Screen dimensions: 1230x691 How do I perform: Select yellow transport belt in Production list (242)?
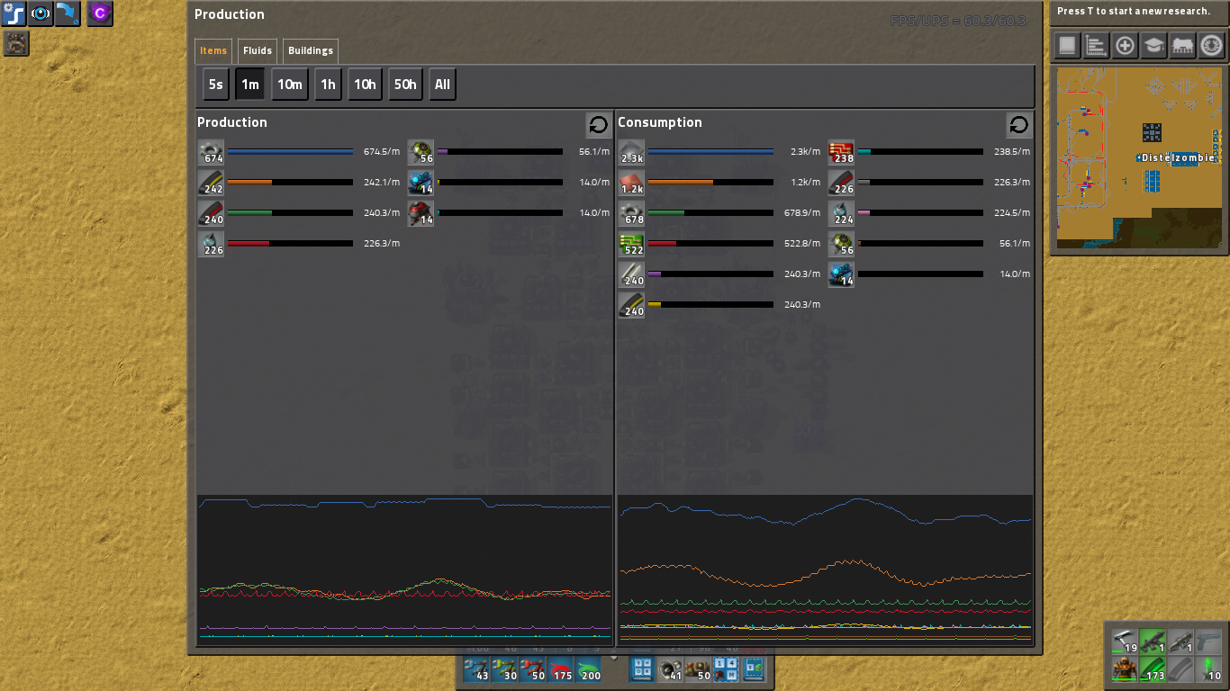pyautogui.click(x=212, y=183)
